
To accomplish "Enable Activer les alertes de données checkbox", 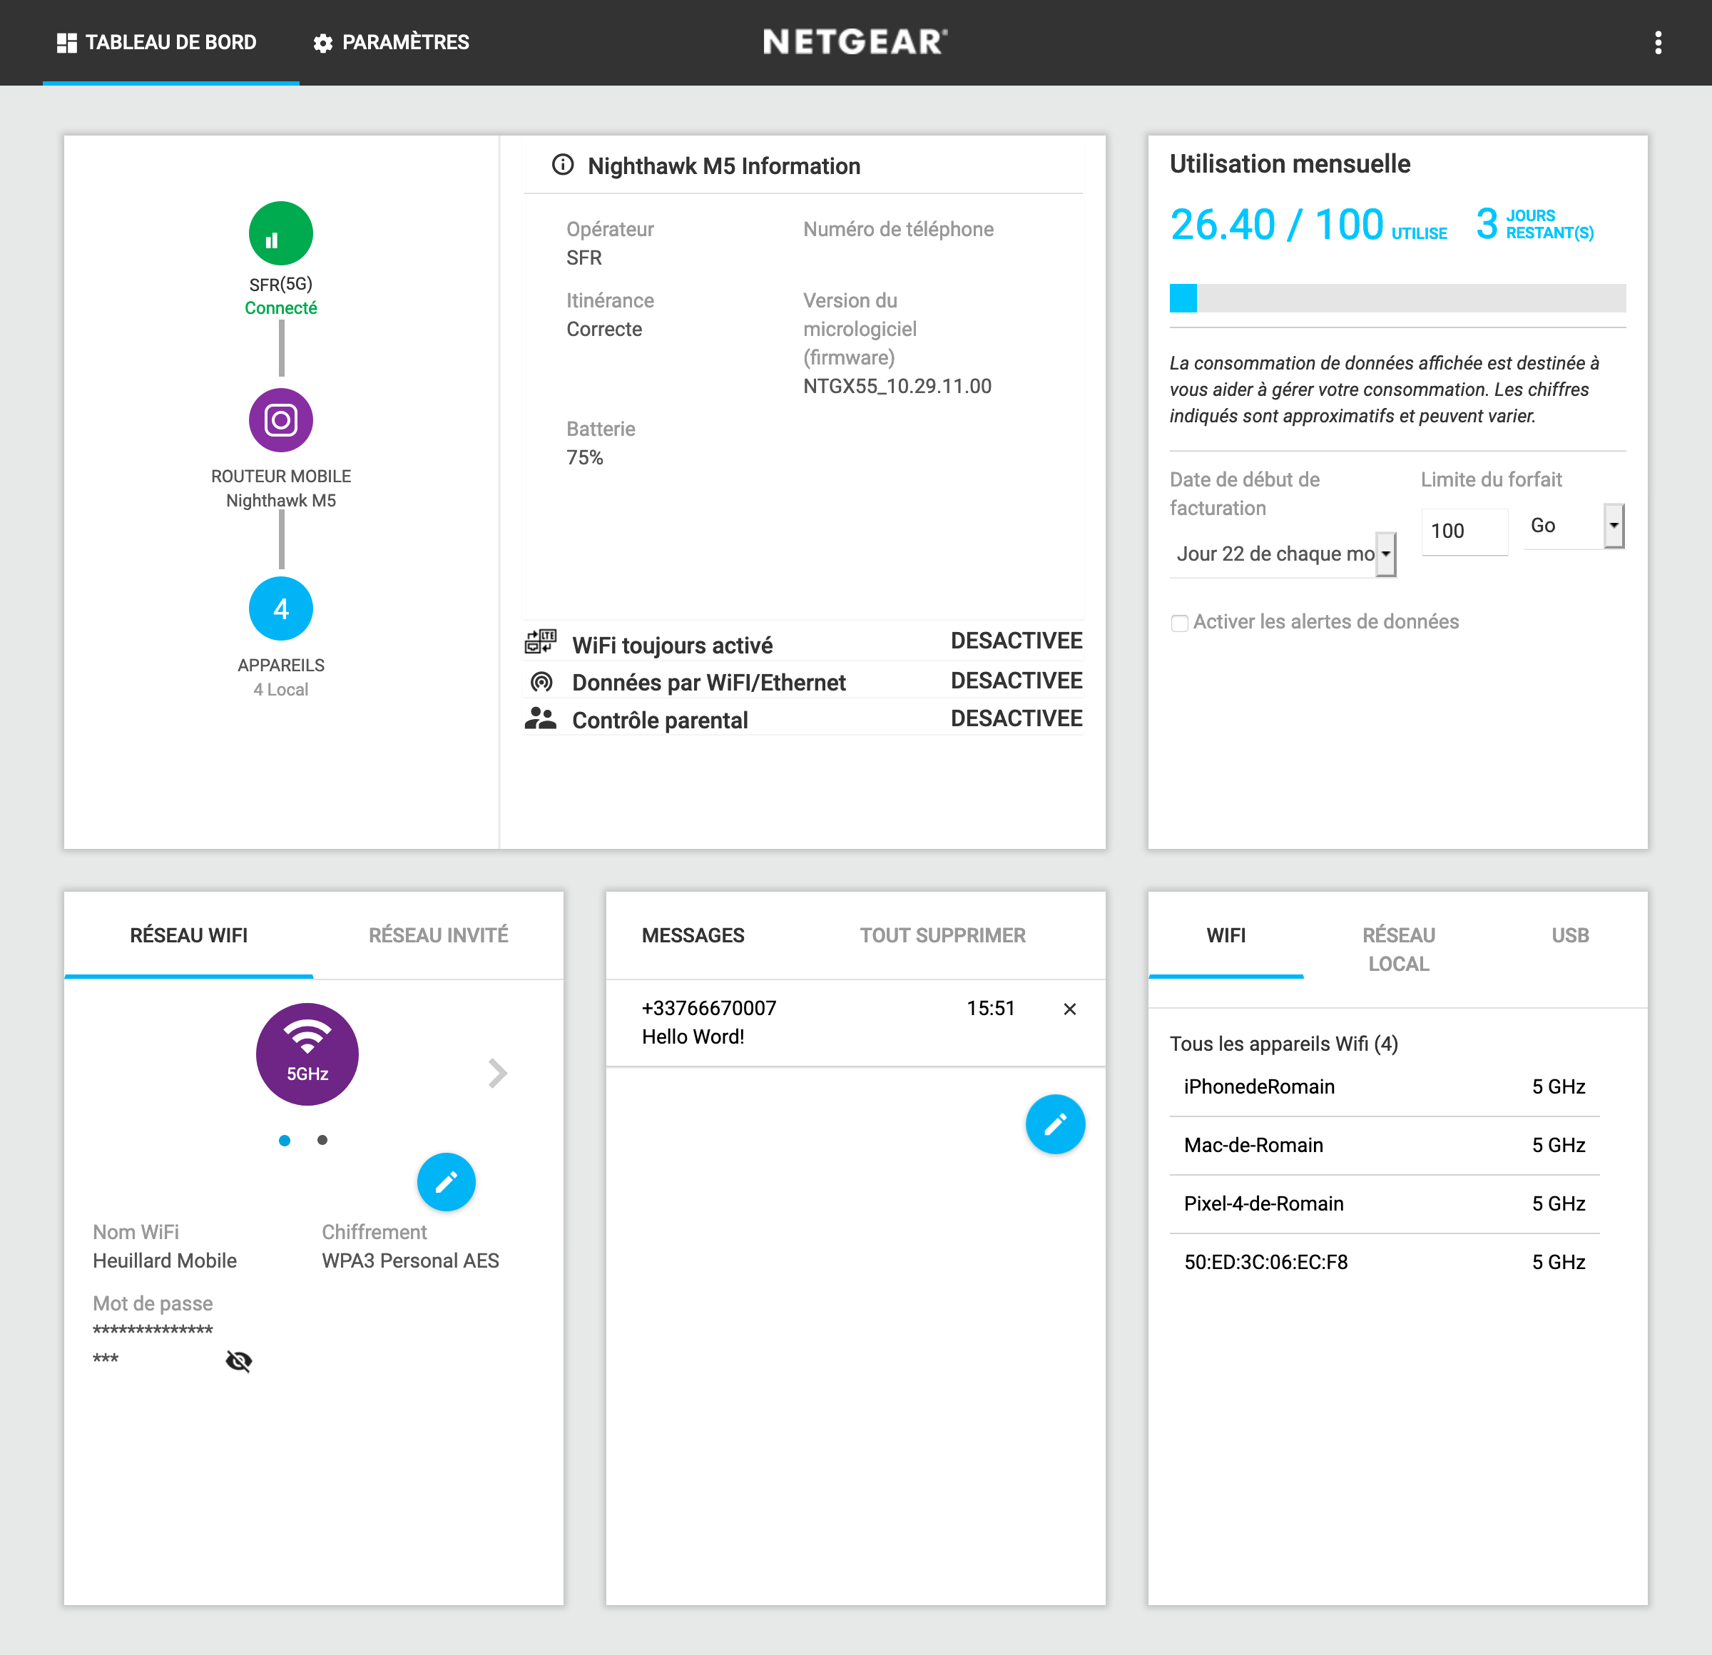I will click(x=1178, y=623).
